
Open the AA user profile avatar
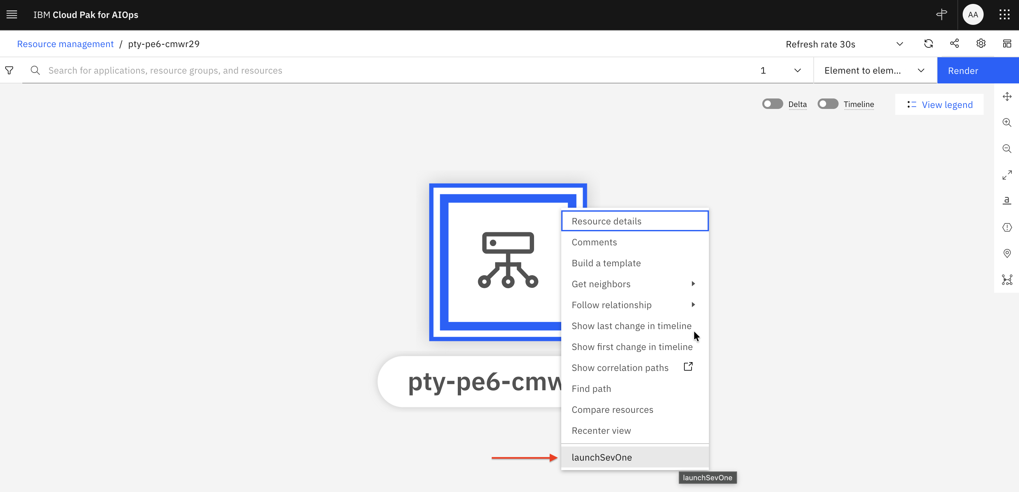(x=973, y=15)
